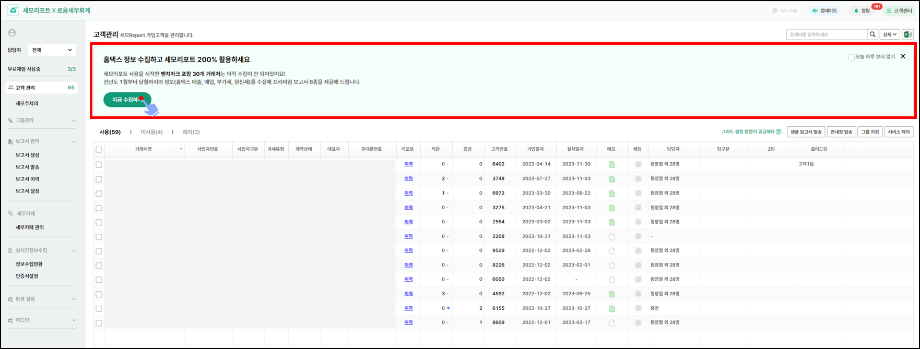Select checkbox for customer 6402 row
The width and height of the screenshot is (920, 349).
click(99, 164)
